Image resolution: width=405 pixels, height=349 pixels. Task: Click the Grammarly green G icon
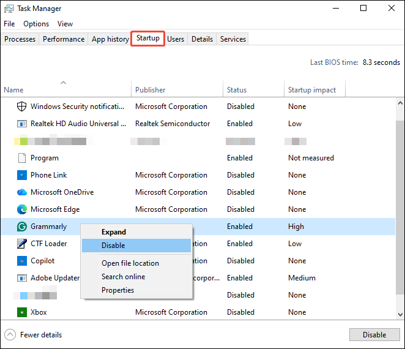21,227
